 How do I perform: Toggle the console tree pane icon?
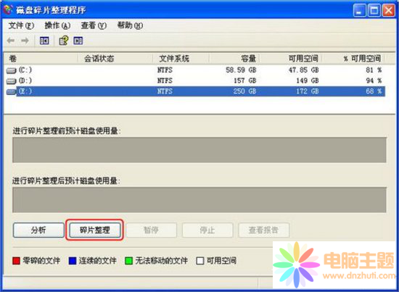coord(44,41)
